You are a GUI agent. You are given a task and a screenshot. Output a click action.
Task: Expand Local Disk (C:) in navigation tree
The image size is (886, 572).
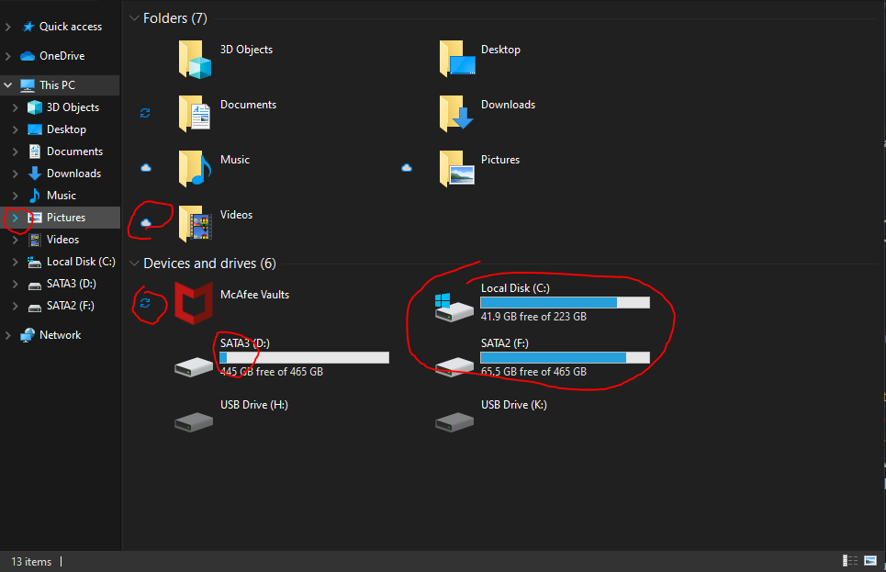(16, 262)
